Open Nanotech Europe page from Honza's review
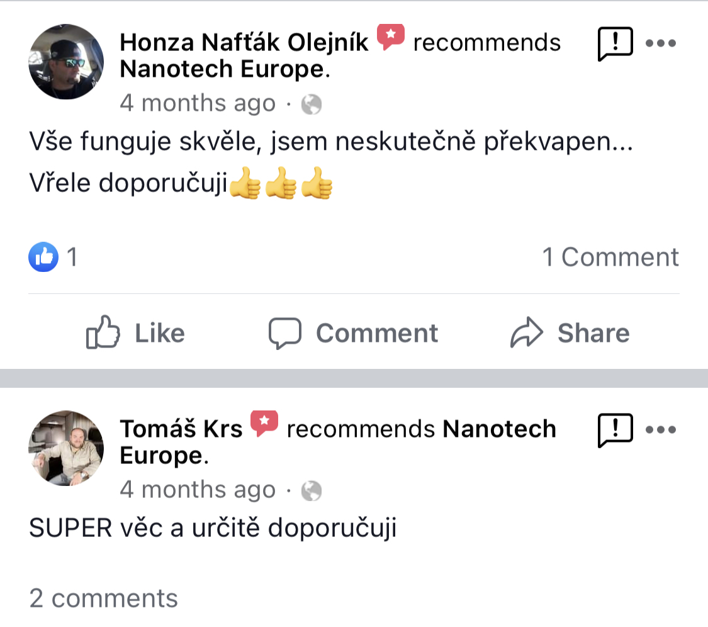Viewport: 708px width, 627px height. [x=222, y=69]
